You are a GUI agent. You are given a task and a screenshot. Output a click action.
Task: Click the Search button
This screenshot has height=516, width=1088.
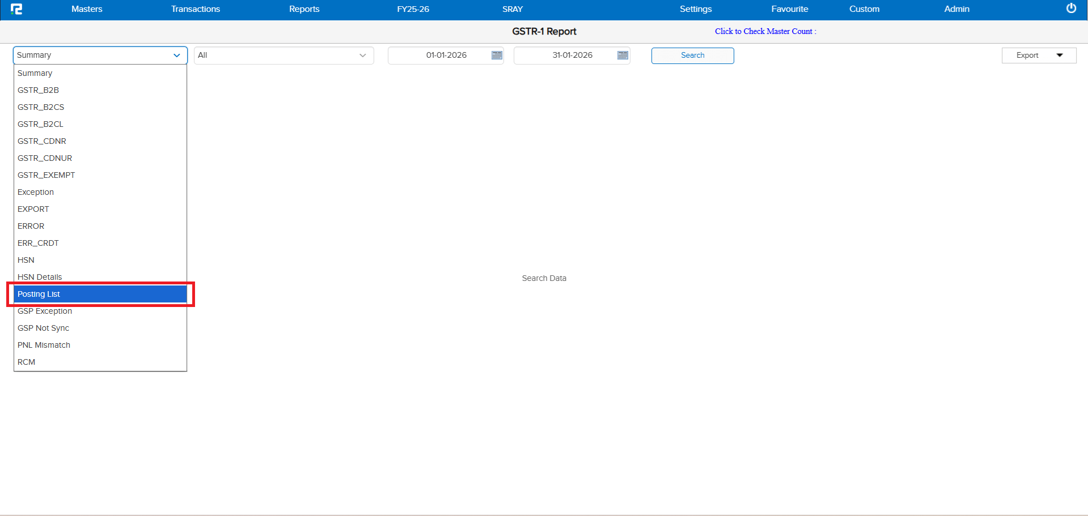click(x=692, y=55)
